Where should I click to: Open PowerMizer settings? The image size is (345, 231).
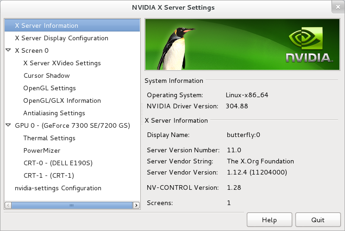tap(42, 151)
